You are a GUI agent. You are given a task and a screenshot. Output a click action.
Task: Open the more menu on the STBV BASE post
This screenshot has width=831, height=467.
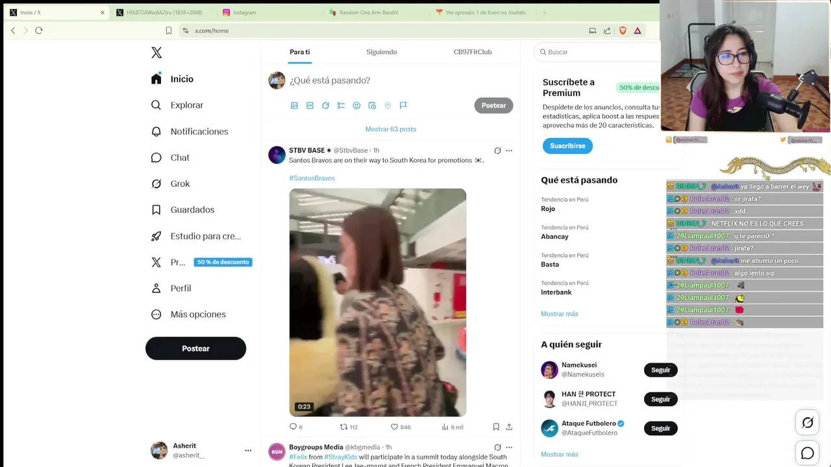[509, 150]
